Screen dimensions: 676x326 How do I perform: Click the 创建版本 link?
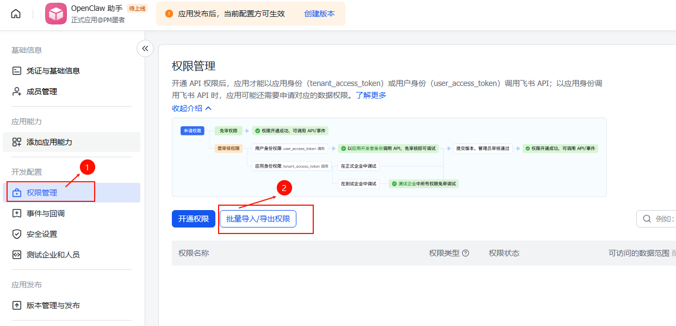pos(319,14)
